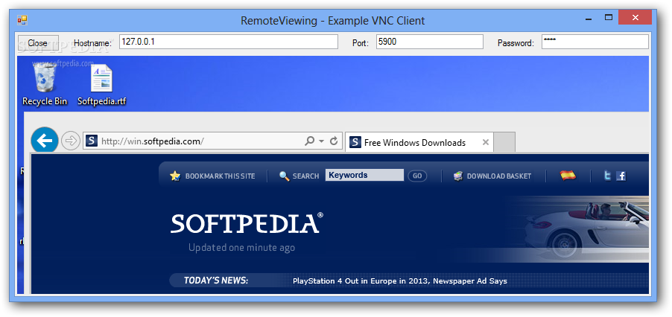Click the address bar search magnifier icon
The image size is (672, 317).
pos(309,141)
